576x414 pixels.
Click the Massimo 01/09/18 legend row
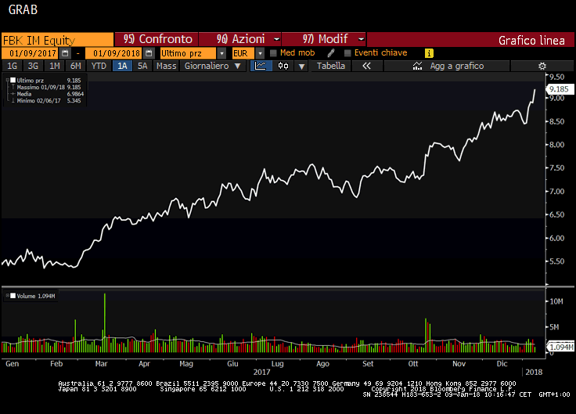pos(46,87)
